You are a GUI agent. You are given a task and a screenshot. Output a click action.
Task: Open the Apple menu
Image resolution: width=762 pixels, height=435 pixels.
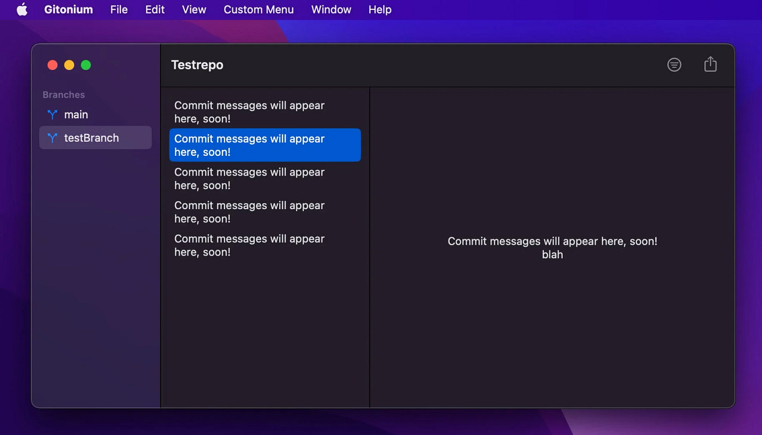(21, 9)
